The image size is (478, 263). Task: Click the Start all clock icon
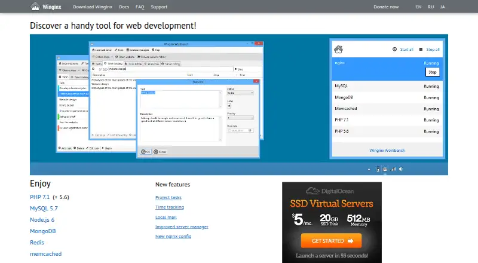click(x=394, y=49)
